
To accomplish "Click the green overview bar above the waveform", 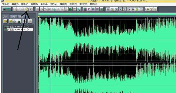I will (x=107, y=14).
